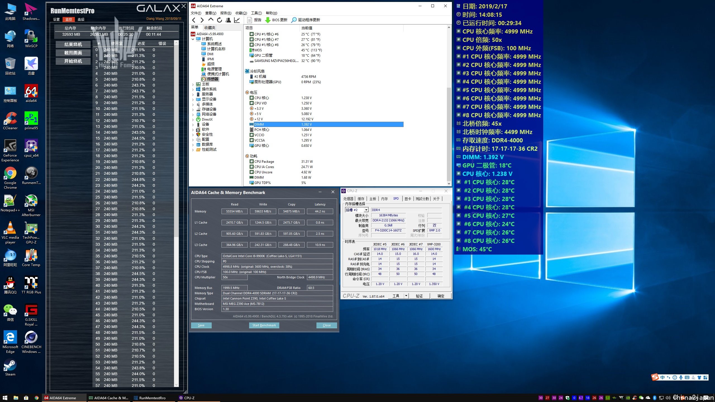Click the back arrow in AIDA64 toolbar
This screenshot has width=715, height=402.
[194, 20]
